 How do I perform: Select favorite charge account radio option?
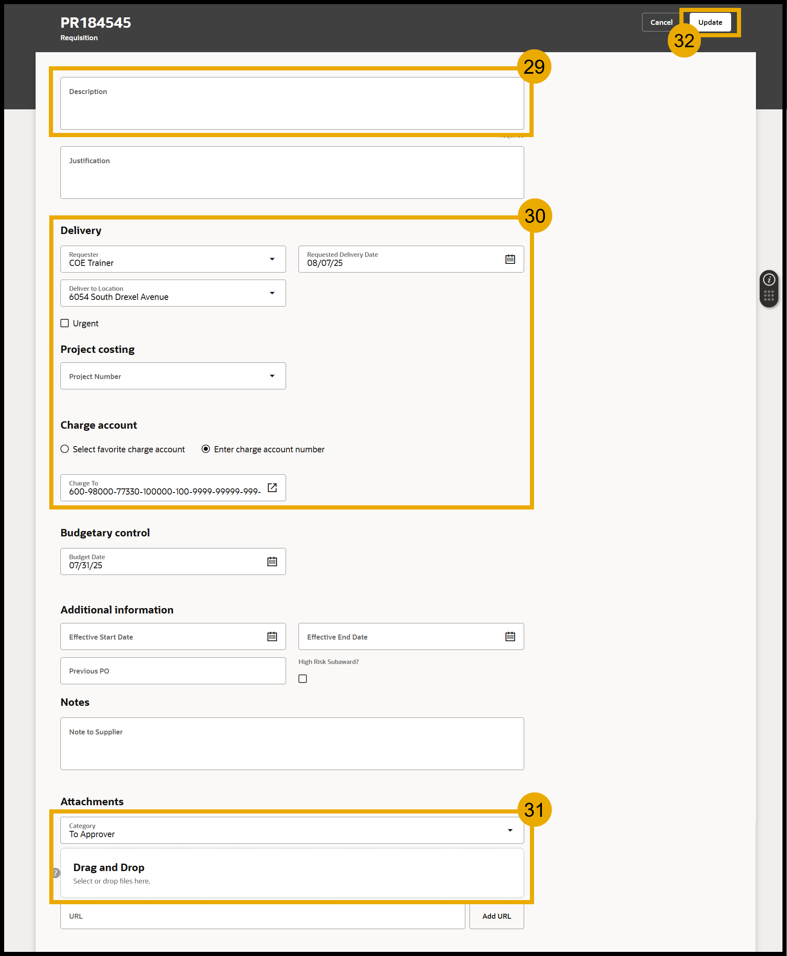pyautogui.click(x=65, y=449)
